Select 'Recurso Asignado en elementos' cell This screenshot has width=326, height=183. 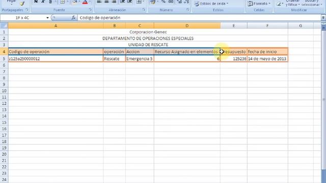click(x=187, y=51)
